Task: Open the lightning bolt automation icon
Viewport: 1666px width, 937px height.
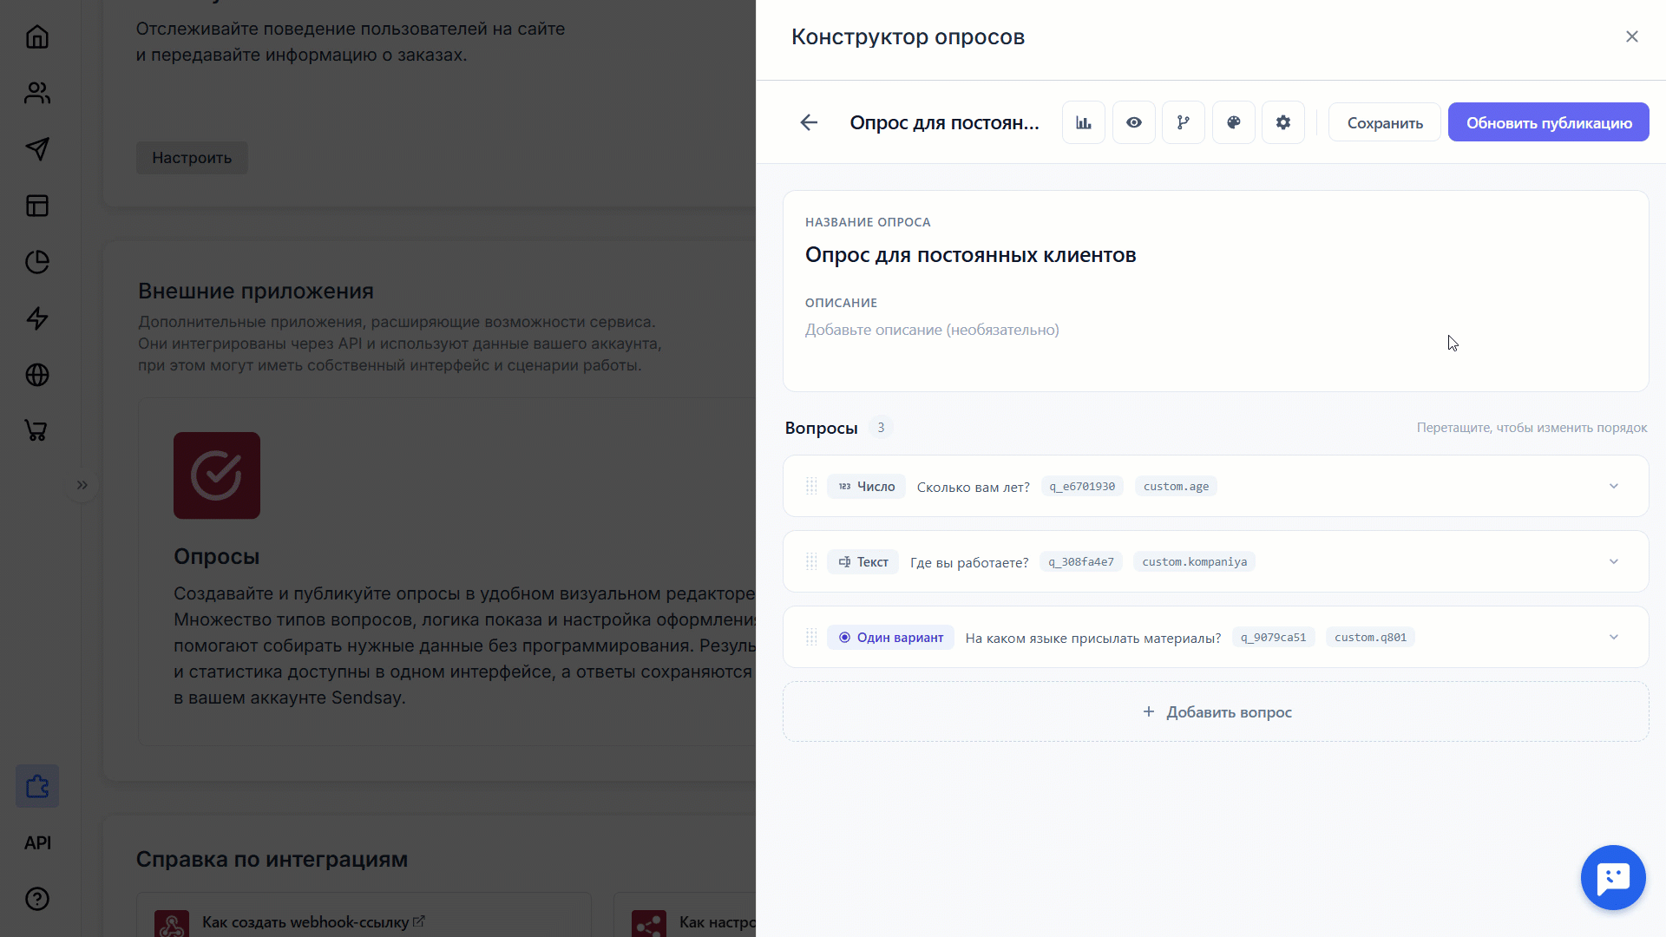Action: point(37,318)
